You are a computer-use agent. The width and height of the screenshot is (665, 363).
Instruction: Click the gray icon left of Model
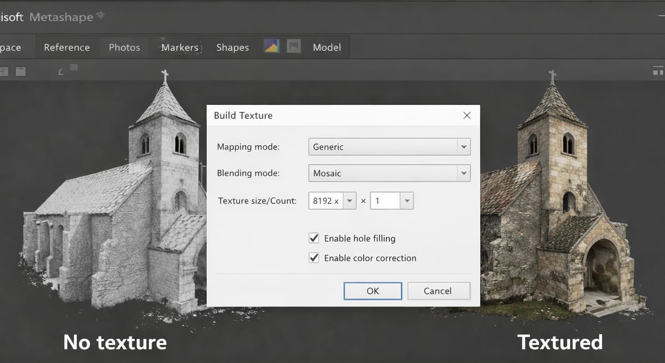coord(293,46)
